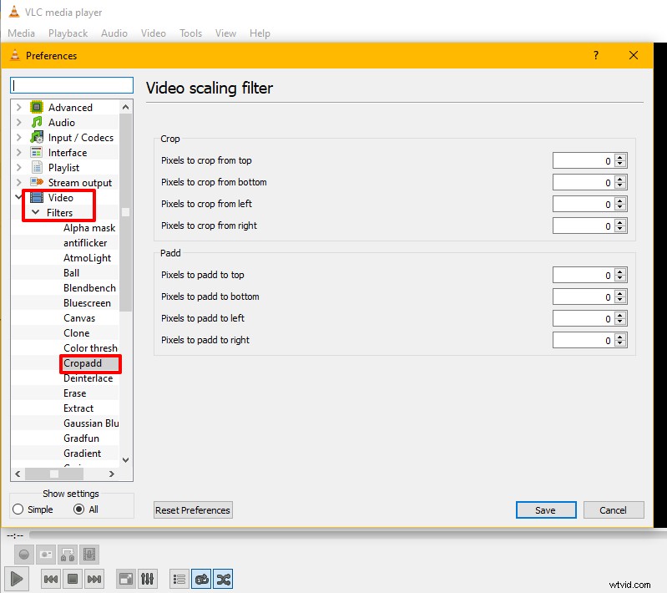
Task: Click the Save button
Action: (546, 510)
